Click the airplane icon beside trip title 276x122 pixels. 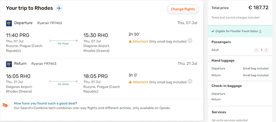tap(59, 8)
